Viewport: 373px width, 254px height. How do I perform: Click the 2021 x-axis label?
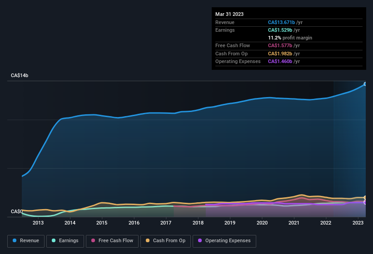pos(294,223)
